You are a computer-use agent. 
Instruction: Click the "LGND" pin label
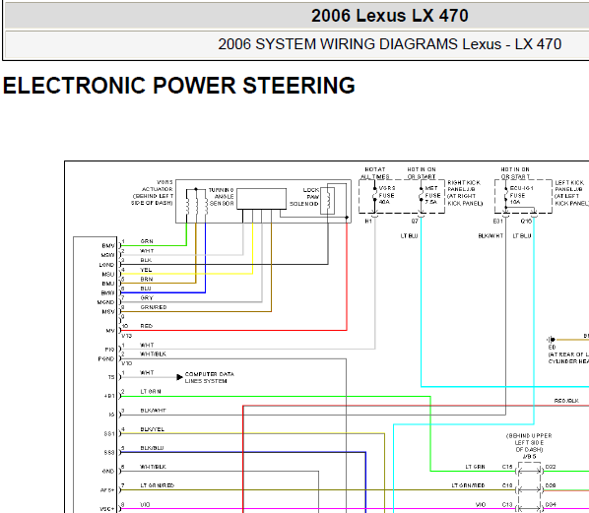[x=106, y=265]
